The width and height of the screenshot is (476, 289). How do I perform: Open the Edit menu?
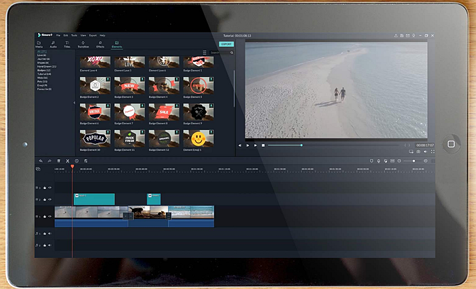point(65,35)
